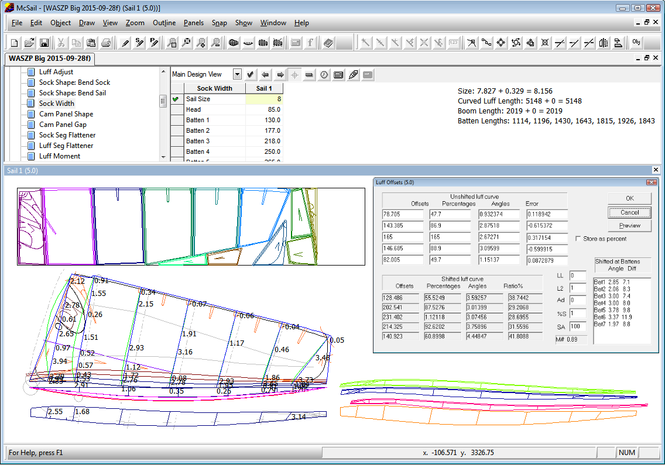Click the Obj toolbar button
This screenshot has height=465, width=665.
pyautogui.click(x=636, y=42)
